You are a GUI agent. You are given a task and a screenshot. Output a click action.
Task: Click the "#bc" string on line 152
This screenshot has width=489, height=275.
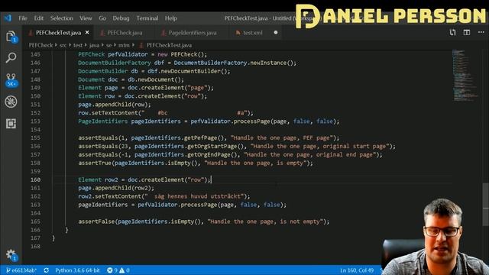point(163,113)
